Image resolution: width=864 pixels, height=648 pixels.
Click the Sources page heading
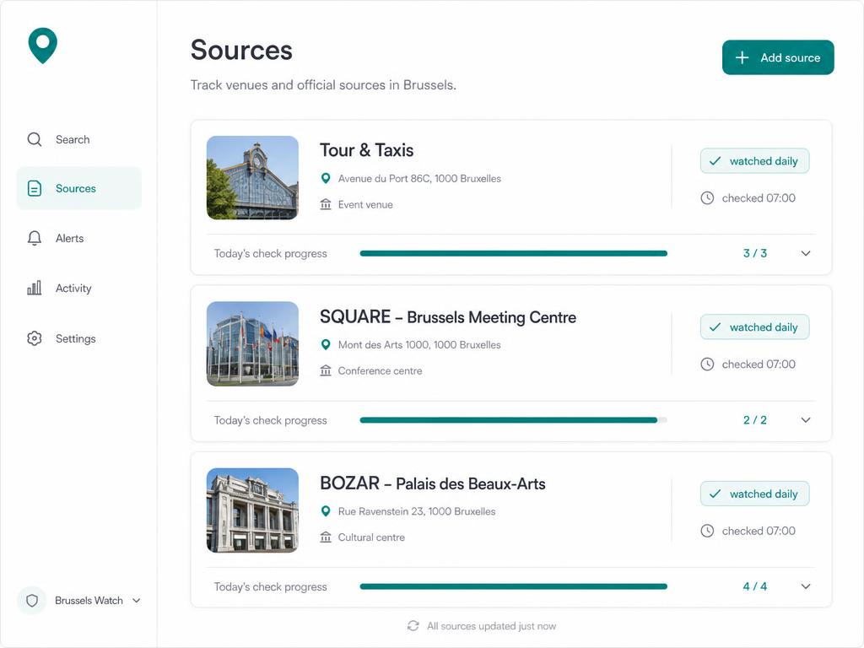[241, 50]
